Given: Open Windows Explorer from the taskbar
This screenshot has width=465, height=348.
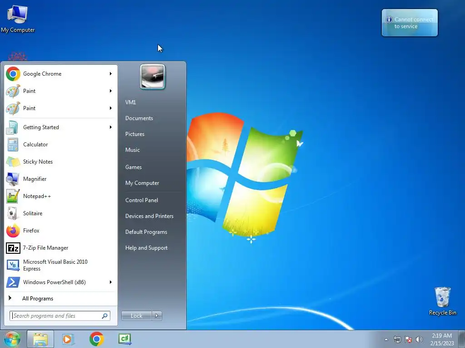Looking at the screenshot, I should 40,339.
